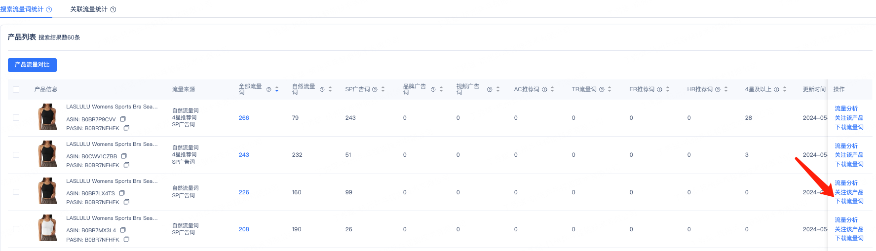This screenshot has width=876, height=251.
Task: Select checkbox for ASIN B0BR7MX3L4 row
Action: click(16, 229)
